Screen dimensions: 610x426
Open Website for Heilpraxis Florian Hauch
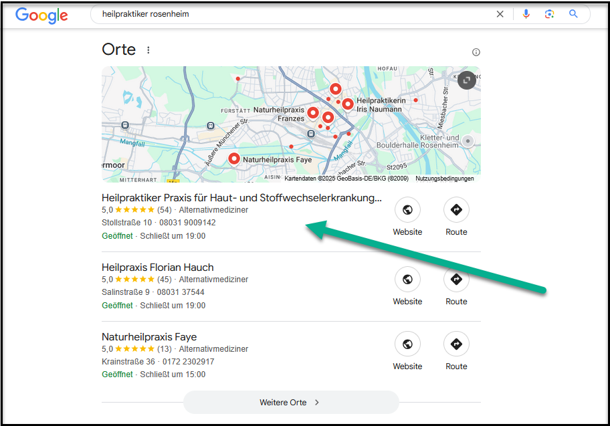click(407, 286)
